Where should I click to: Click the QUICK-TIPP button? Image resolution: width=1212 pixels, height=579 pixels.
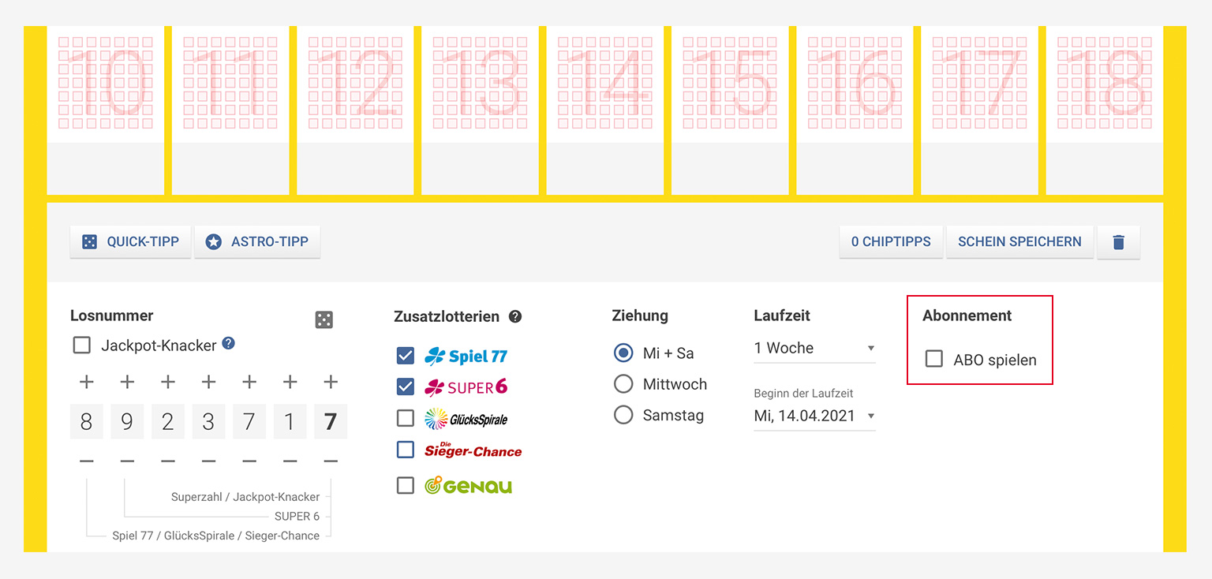point(131,242)
